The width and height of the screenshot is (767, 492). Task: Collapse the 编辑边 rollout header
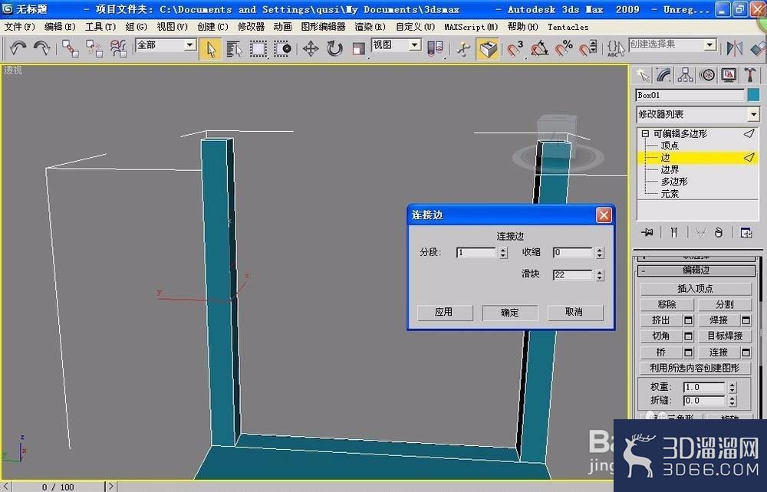pos(696,270)
